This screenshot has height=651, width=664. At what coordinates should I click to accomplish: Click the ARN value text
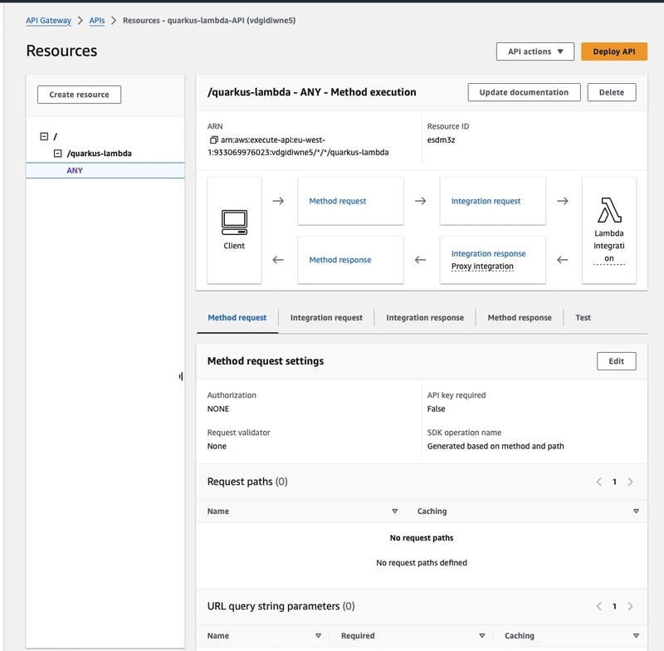pyautogui.click(x=298, y=146)
